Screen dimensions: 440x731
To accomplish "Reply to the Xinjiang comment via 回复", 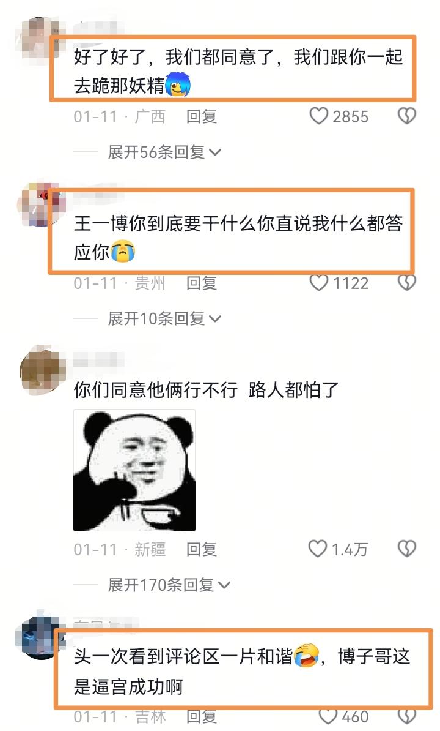I will click(202, 550).
